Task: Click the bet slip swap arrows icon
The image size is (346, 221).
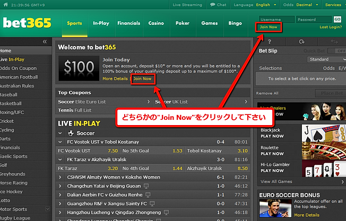Action: coord(334,41)
